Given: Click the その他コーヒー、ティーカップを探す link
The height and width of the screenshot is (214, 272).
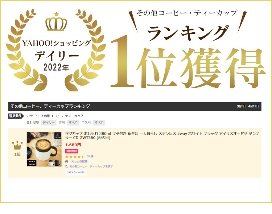Looking at the screenshot, I should (x=91, y=166).
